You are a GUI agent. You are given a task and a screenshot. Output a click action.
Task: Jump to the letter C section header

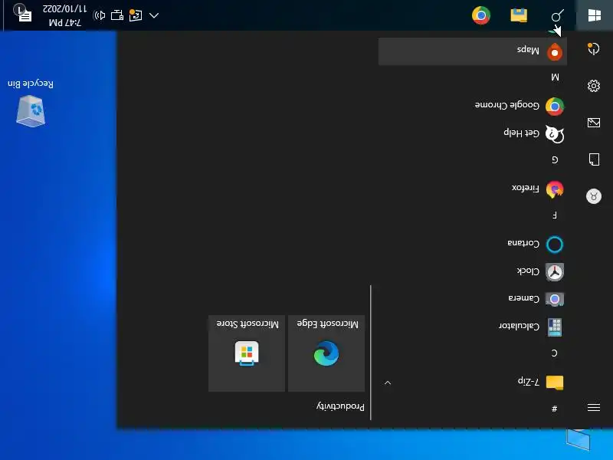tap(555, 353)
